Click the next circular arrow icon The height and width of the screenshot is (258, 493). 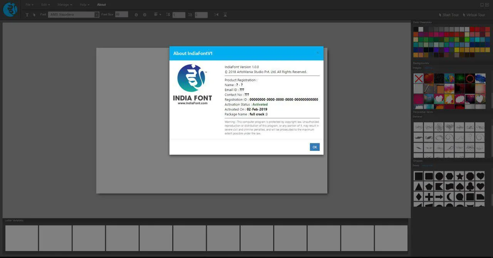tap(145, 15)
